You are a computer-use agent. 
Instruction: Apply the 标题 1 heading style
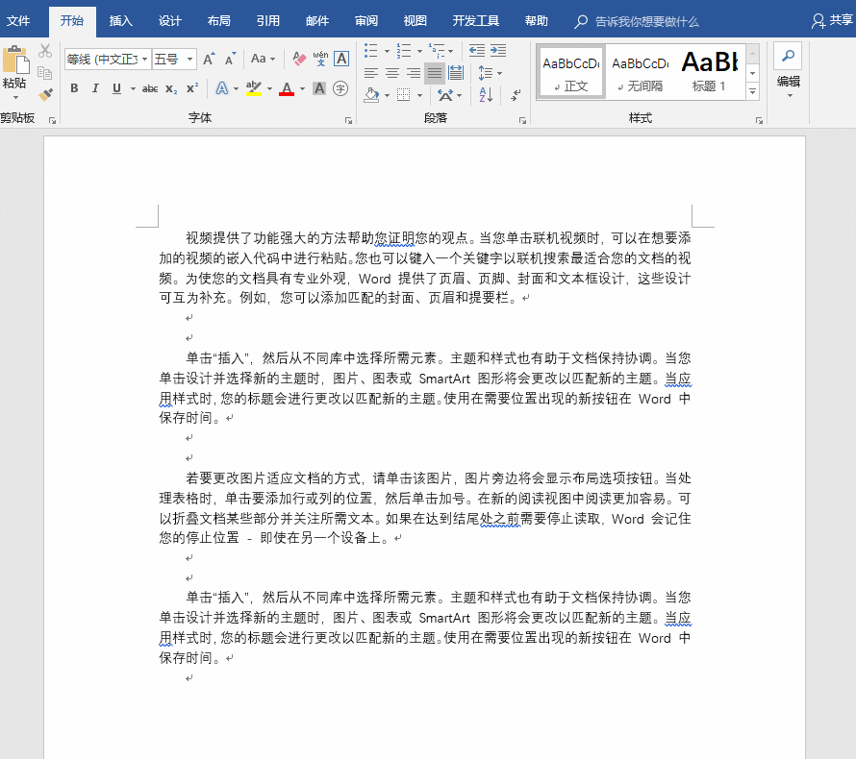[x=709, y=71]
